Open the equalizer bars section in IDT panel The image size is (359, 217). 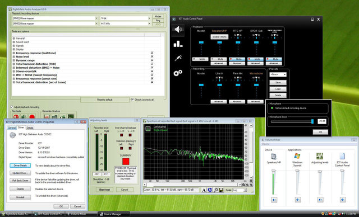(x=178, y=44)
